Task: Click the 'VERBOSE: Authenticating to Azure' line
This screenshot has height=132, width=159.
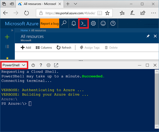Action: (42, 90)
